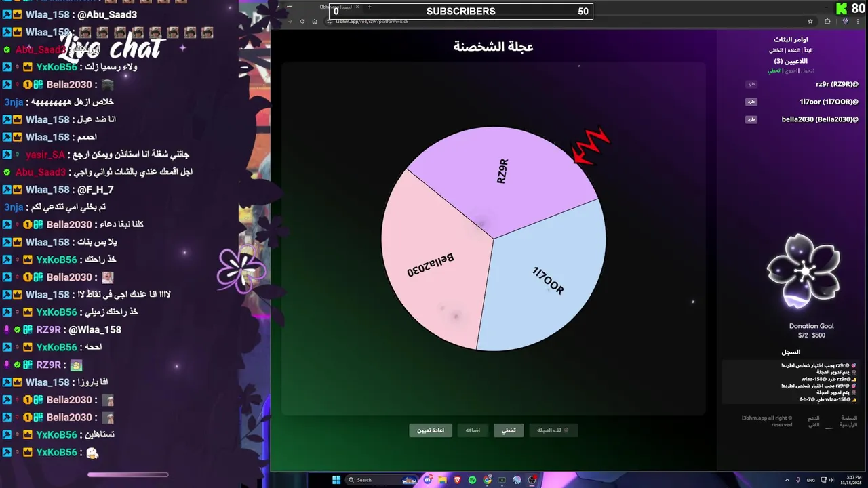Click player name @1l7oor (1l7OOR) in list
Image resolution: width=868 pixels, height=488 pixels.
(x=829, y=102)
